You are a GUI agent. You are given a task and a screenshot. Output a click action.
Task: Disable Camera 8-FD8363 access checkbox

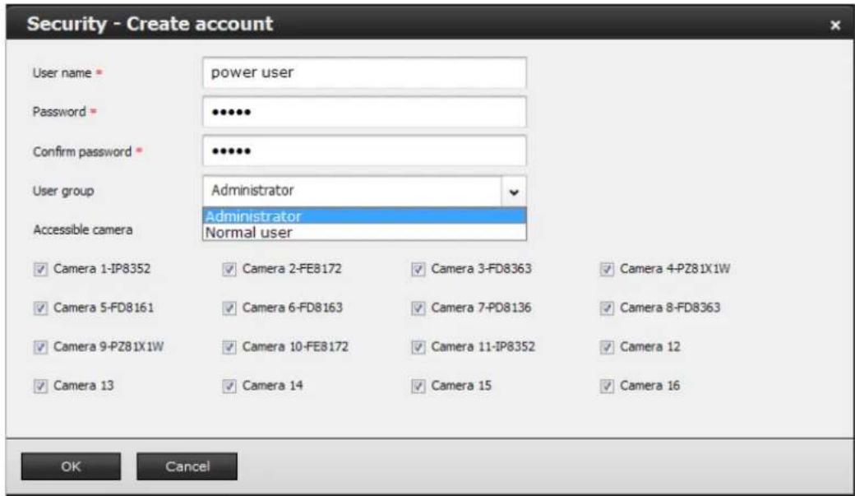(x=607, y=308)
